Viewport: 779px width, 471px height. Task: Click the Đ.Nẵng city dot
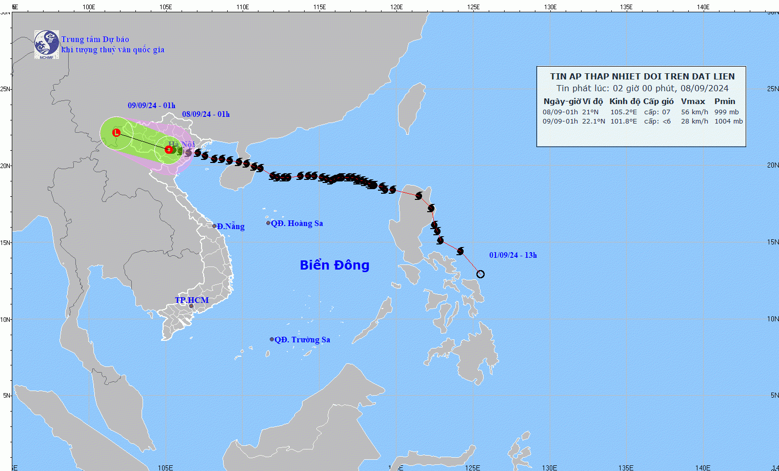214,226
